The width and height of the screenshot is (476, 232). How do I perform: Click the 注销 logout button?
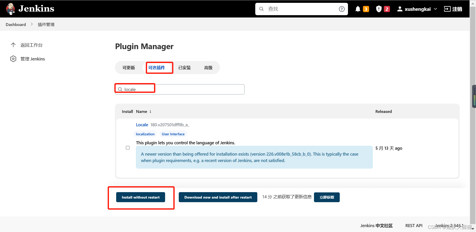(453, 9)
